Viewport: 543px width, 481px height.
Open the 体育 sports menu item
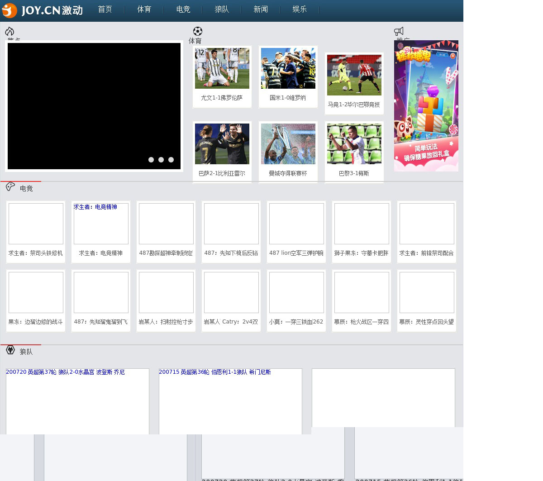144,10
